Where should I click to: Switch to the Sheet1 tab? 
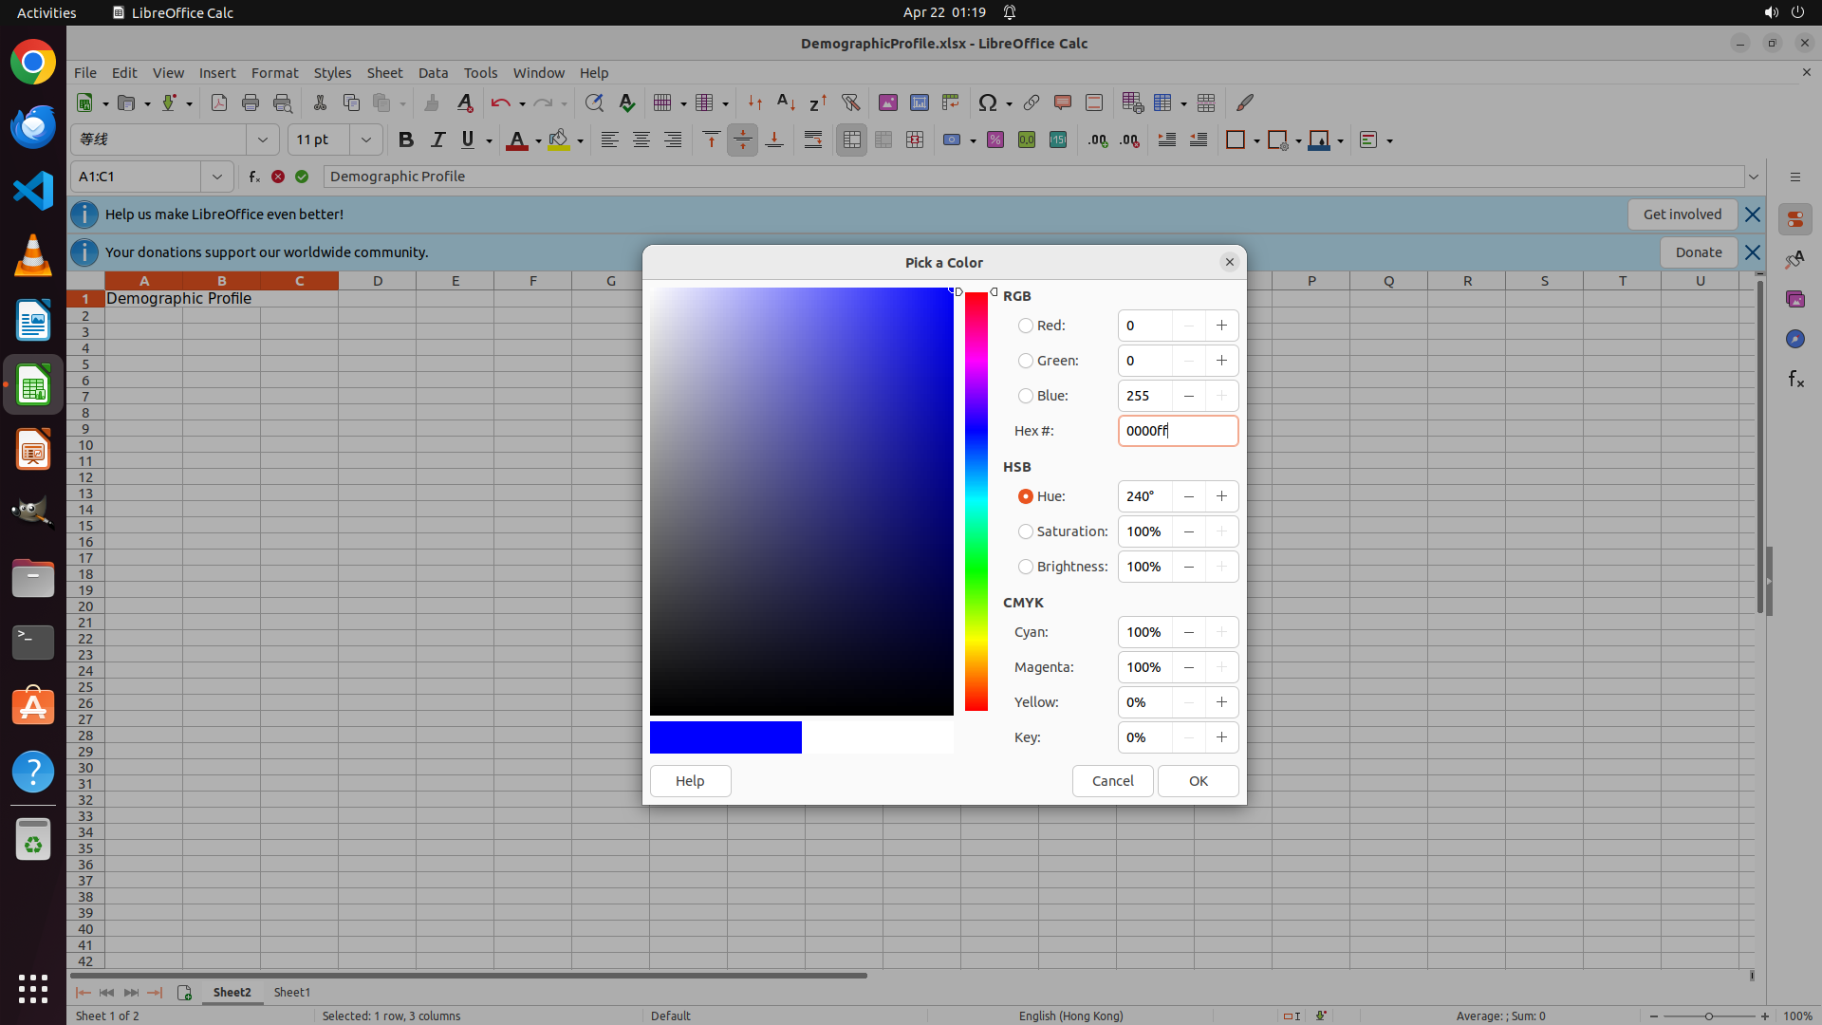(x=291, y=992)
